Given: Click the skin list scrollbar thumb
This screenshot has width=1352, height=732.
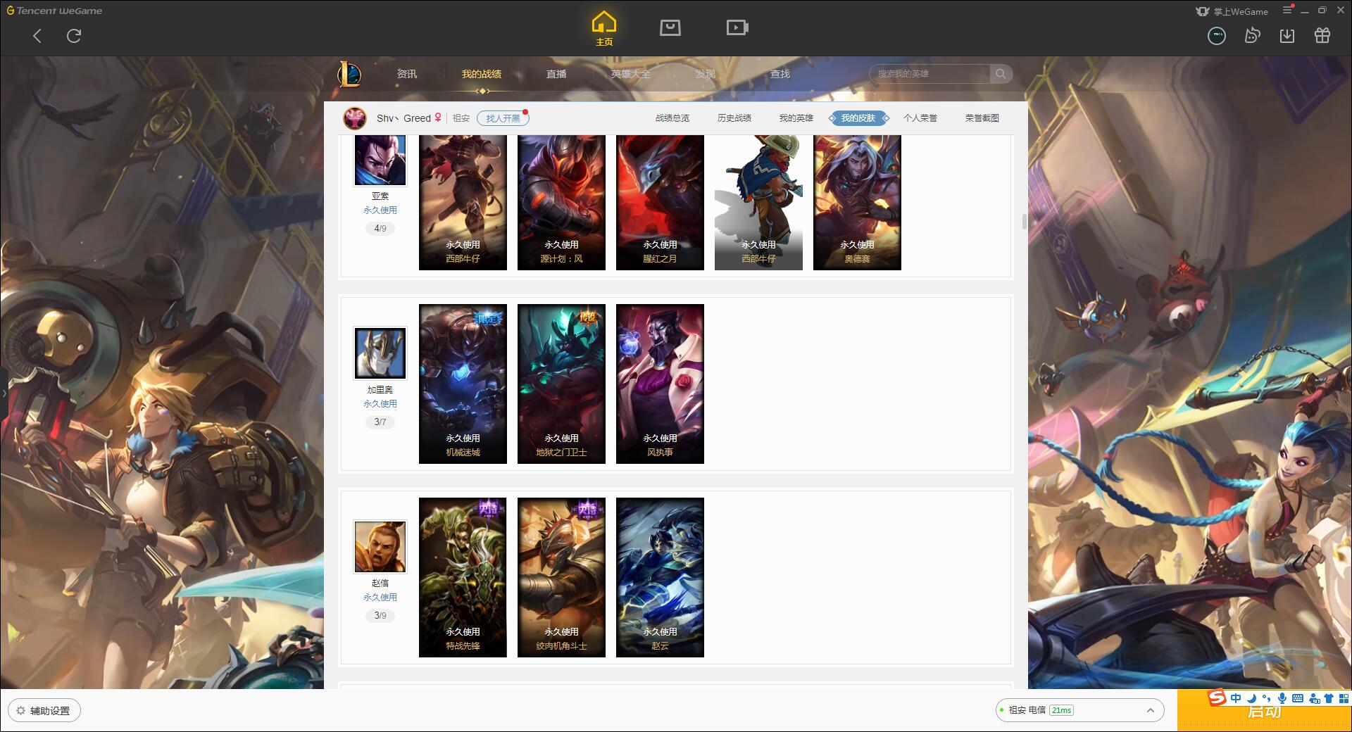Looking at the screenshot, I should tap(1024, 222).
